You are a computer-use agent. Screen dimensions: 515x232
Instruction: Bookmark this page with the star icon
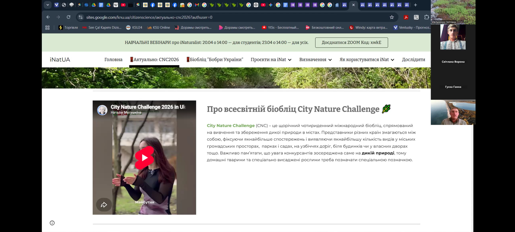point(392,17)
